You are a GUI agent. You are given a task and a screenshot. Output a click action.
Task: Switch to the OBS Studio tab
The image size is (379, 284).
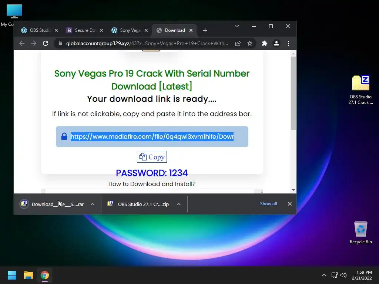tap(40, 30)
